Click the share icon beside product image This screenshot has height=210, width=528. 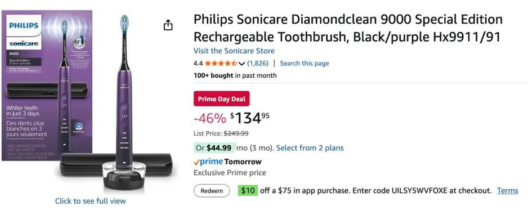[x=168, y=25]
